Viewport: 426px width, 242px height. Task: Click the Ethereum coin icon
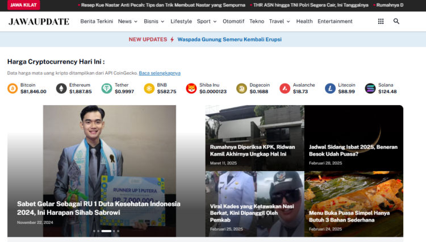click(61, 88)
